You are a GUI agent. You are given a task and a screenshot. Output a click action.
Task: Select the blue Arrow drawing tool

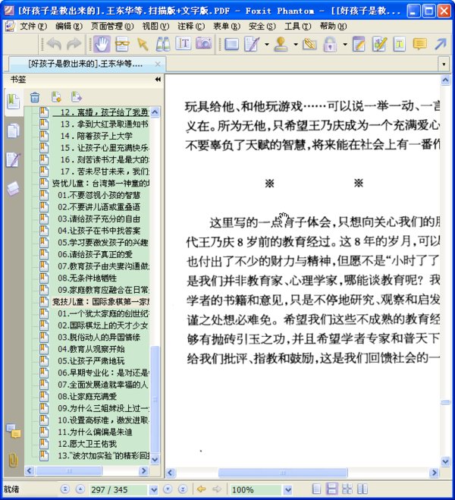coord(441,44)
